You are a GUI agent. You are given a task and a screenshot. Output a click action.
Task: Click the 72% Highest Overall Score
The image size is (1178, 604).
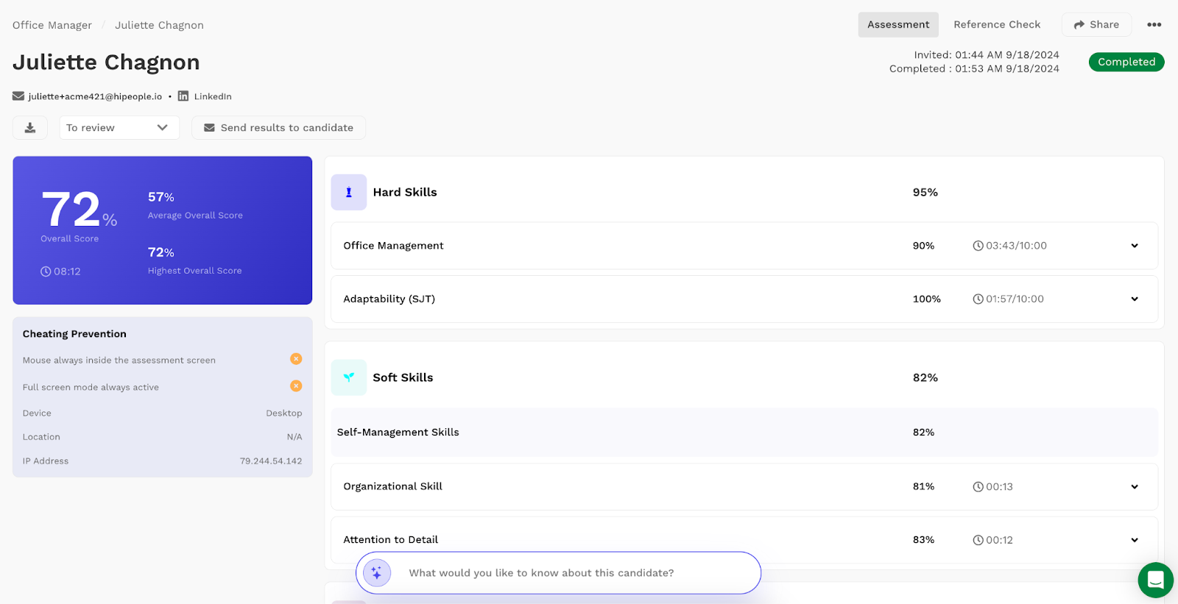pos(161,252)
